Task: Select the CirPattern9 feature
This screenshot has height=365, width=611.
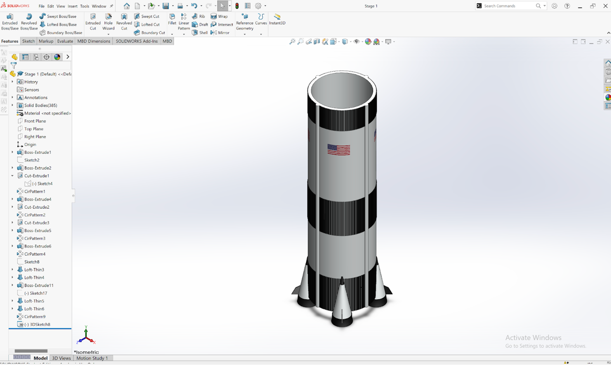Action: pos(35,317)
